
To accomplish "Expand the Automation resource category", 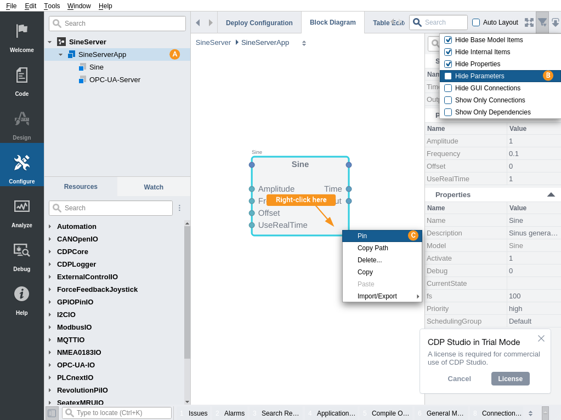I will tap(50, 226).
